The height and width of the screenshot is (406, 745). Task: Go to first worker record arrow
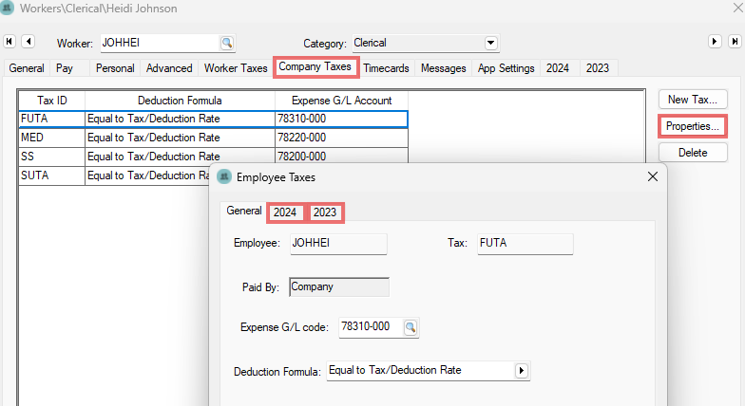pyautogui.click(x=10, y=42)
